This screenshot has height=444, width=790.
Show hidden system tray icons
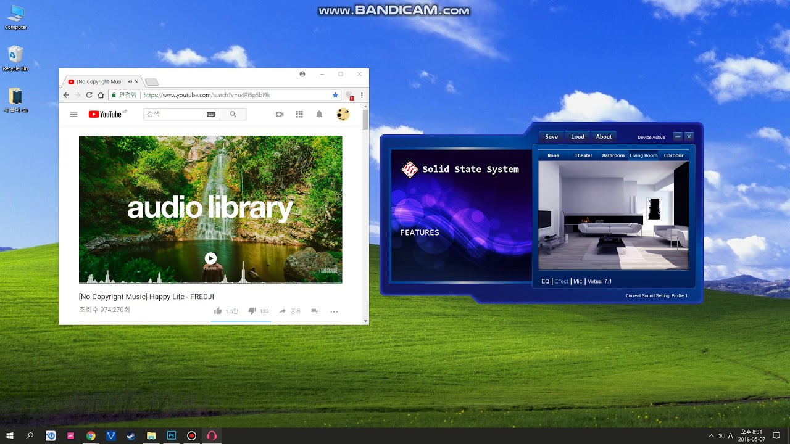click(x=711, y=436)
